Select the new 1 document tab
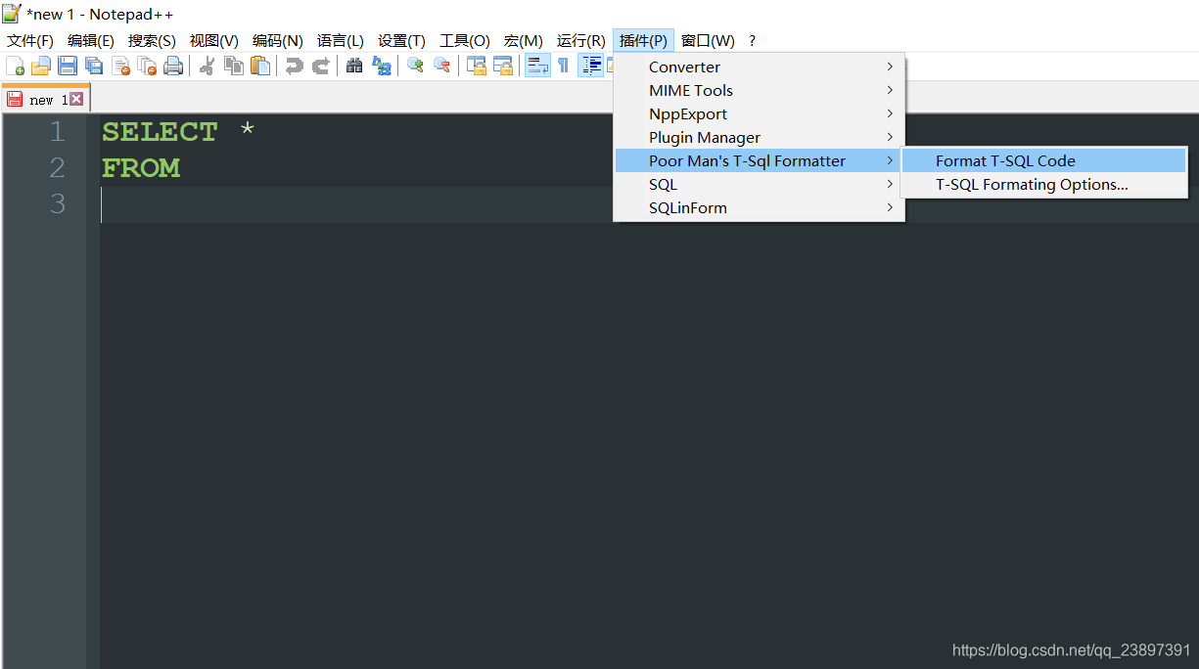Viewport: 1199px width, 669px height. (45, 99)
